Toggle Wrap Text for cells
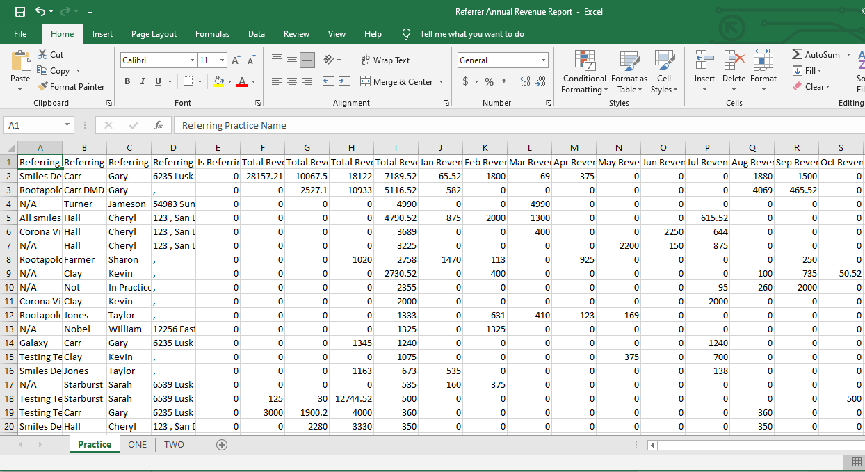865x472 pixels. [386, 60]
